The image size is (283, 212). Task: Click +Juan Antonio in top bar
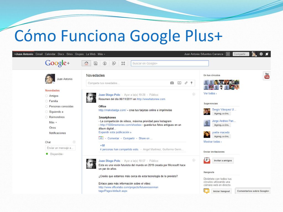[24, 54]
